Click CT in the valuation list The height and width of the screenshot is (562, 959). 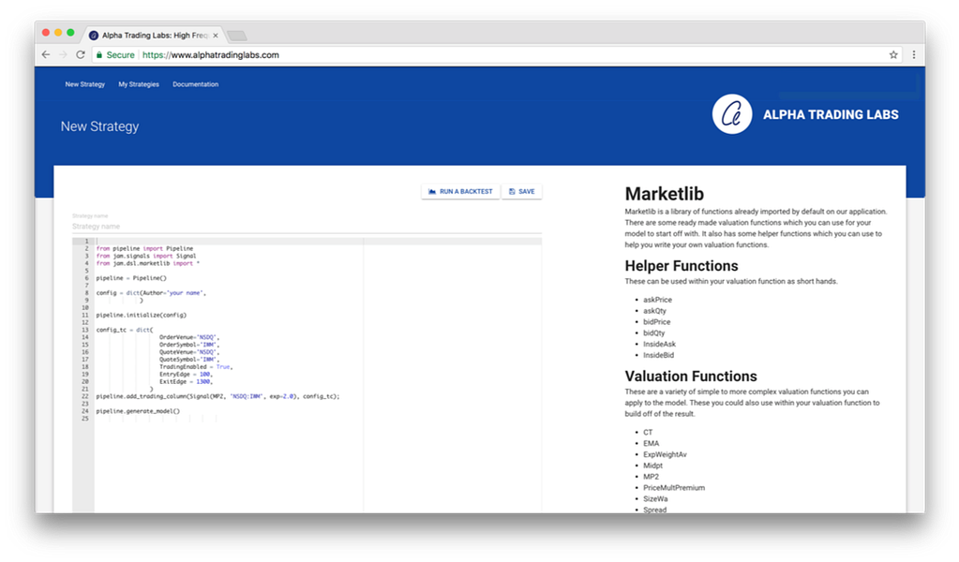tap(648, 432)
